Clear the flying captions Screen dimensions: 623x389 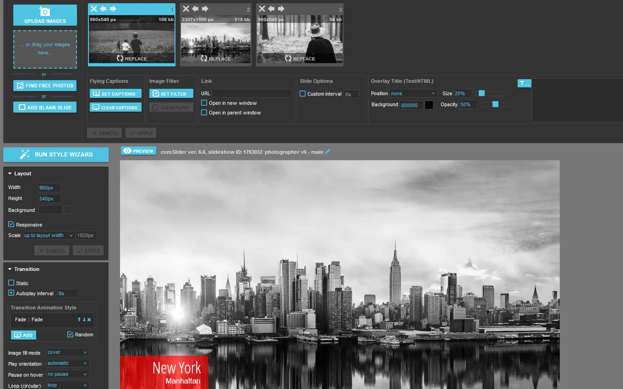tap(115, 108)
